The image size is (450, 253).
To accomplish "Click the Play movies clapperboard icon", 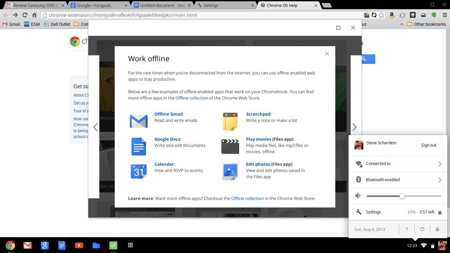I will tap(230, 146).
